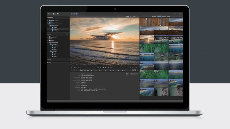This screenshot has height=129, width=230.
Task: Click the step-forward icon right of Play
Action: point(106,67)
